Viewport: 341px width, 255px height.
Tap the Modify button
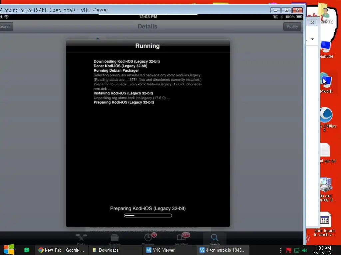(x=292, y=27)
